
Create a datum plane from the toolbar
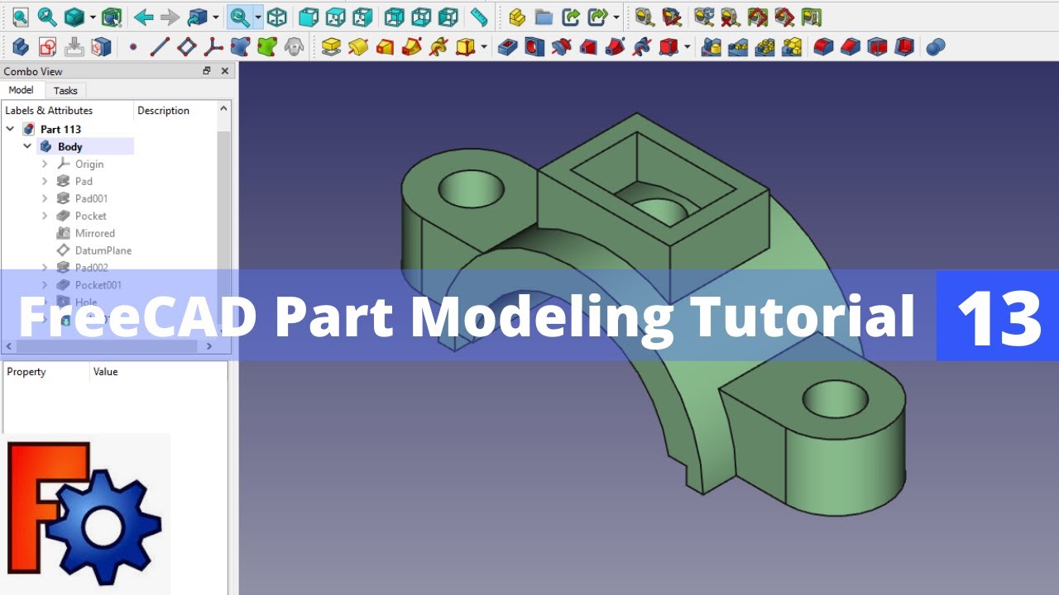187,47
